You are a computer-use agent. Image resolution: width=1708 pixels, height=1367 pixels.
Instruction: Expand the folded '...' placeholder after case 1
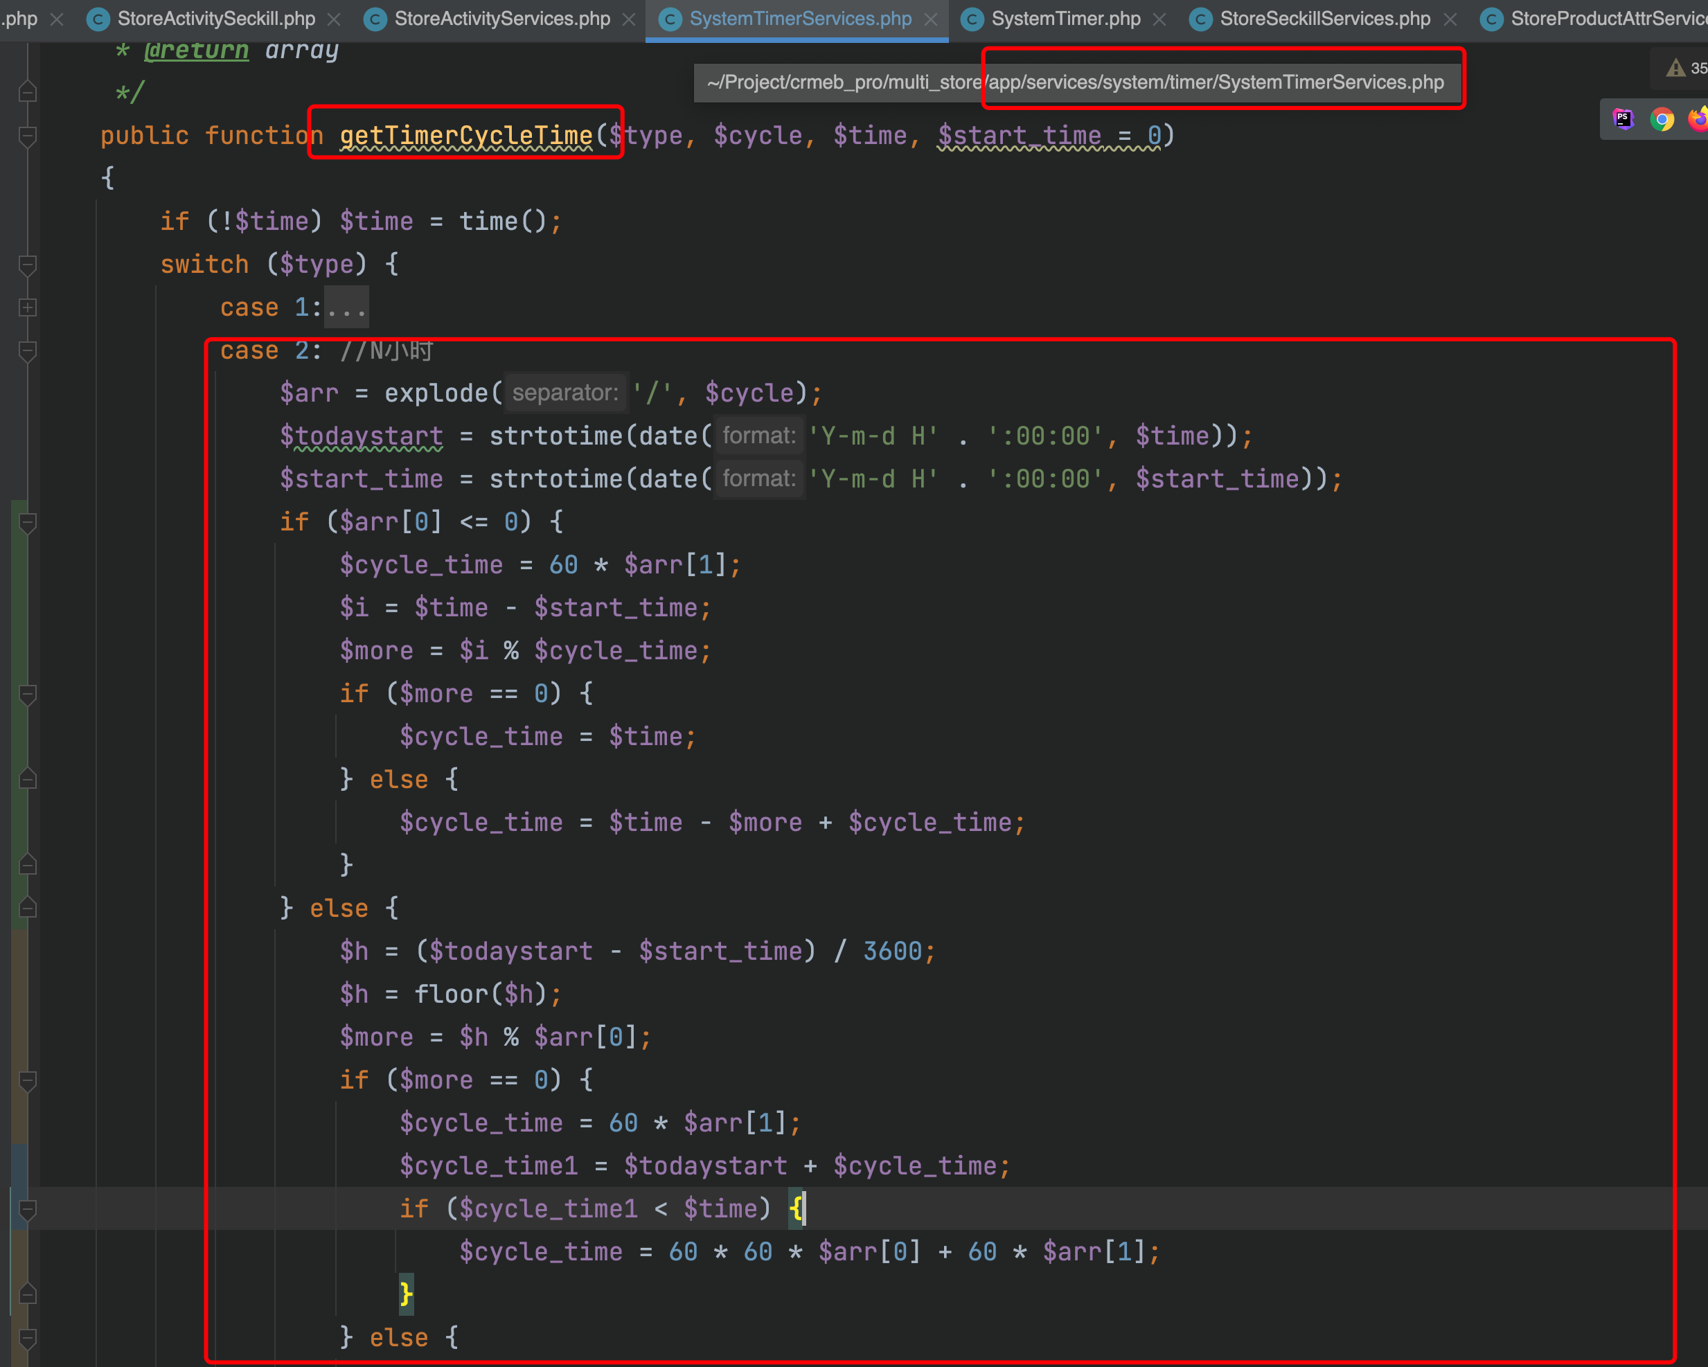tap(346, 307)
